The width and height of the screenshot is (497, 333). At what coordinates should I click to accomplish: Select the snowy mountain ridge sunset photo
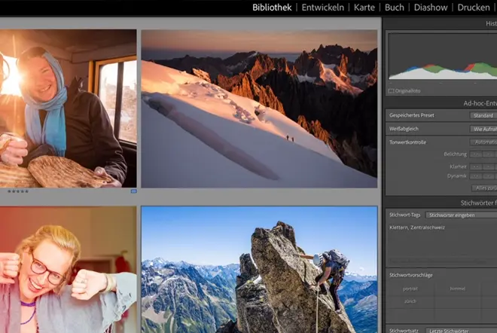click(259, 108)
